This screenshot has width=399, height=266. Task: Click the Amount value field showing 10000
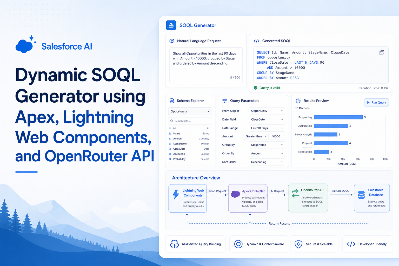click(x=277, y=136)
